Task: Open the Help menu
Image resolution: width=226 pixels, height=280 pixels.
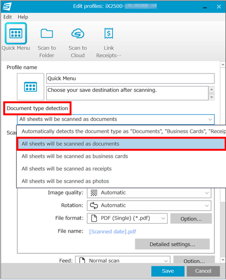Action: 23,17
